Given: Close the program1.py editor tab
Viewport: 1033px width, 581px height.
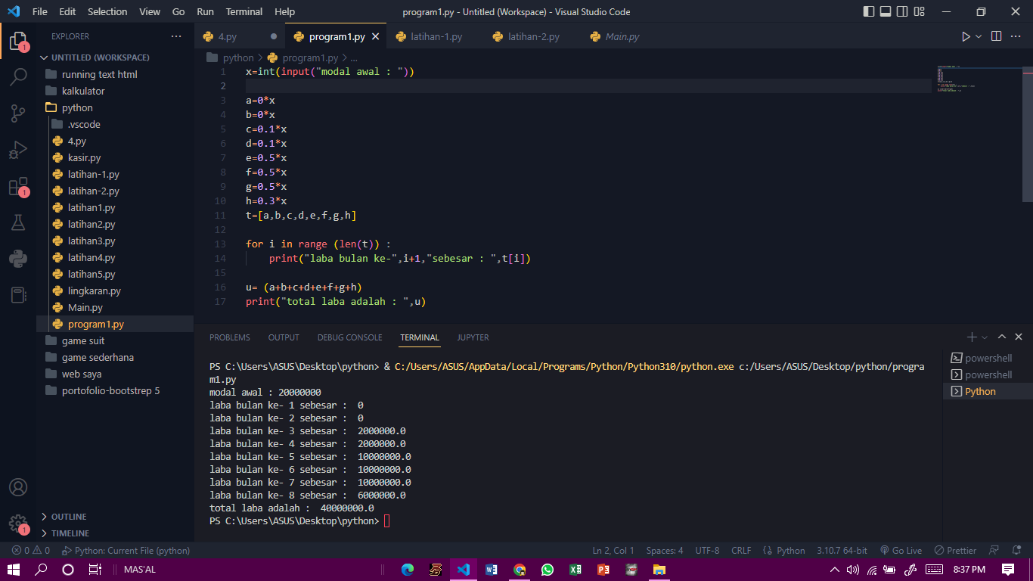Looking at the screenshot, I should pos(376,36).
